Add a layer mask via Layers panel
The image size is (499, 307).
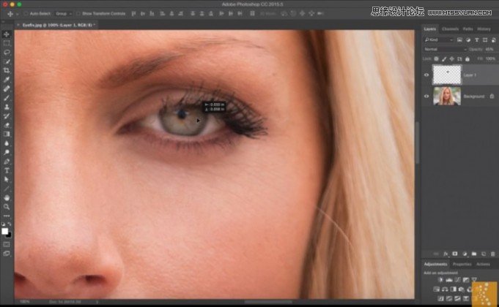click(455, 254)
